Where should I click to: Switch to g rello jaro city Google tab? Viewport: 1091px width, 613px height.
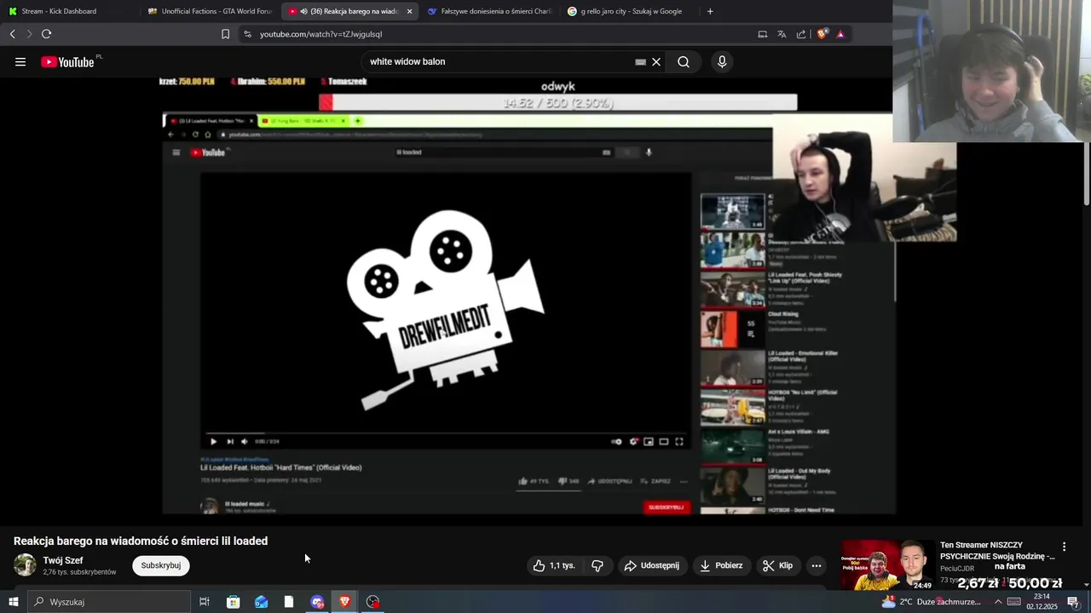coord(629,11)
